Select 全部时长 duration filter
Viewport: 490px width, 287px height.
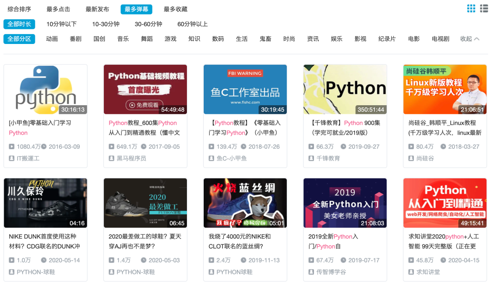point(20,24)
